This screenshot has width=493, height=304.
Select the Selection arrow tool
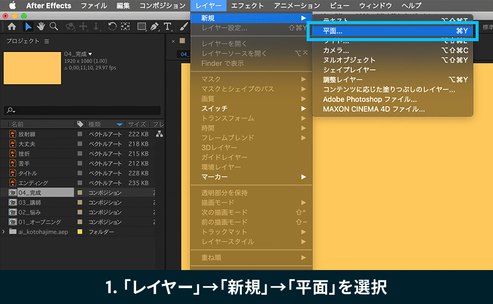point(28,26)
